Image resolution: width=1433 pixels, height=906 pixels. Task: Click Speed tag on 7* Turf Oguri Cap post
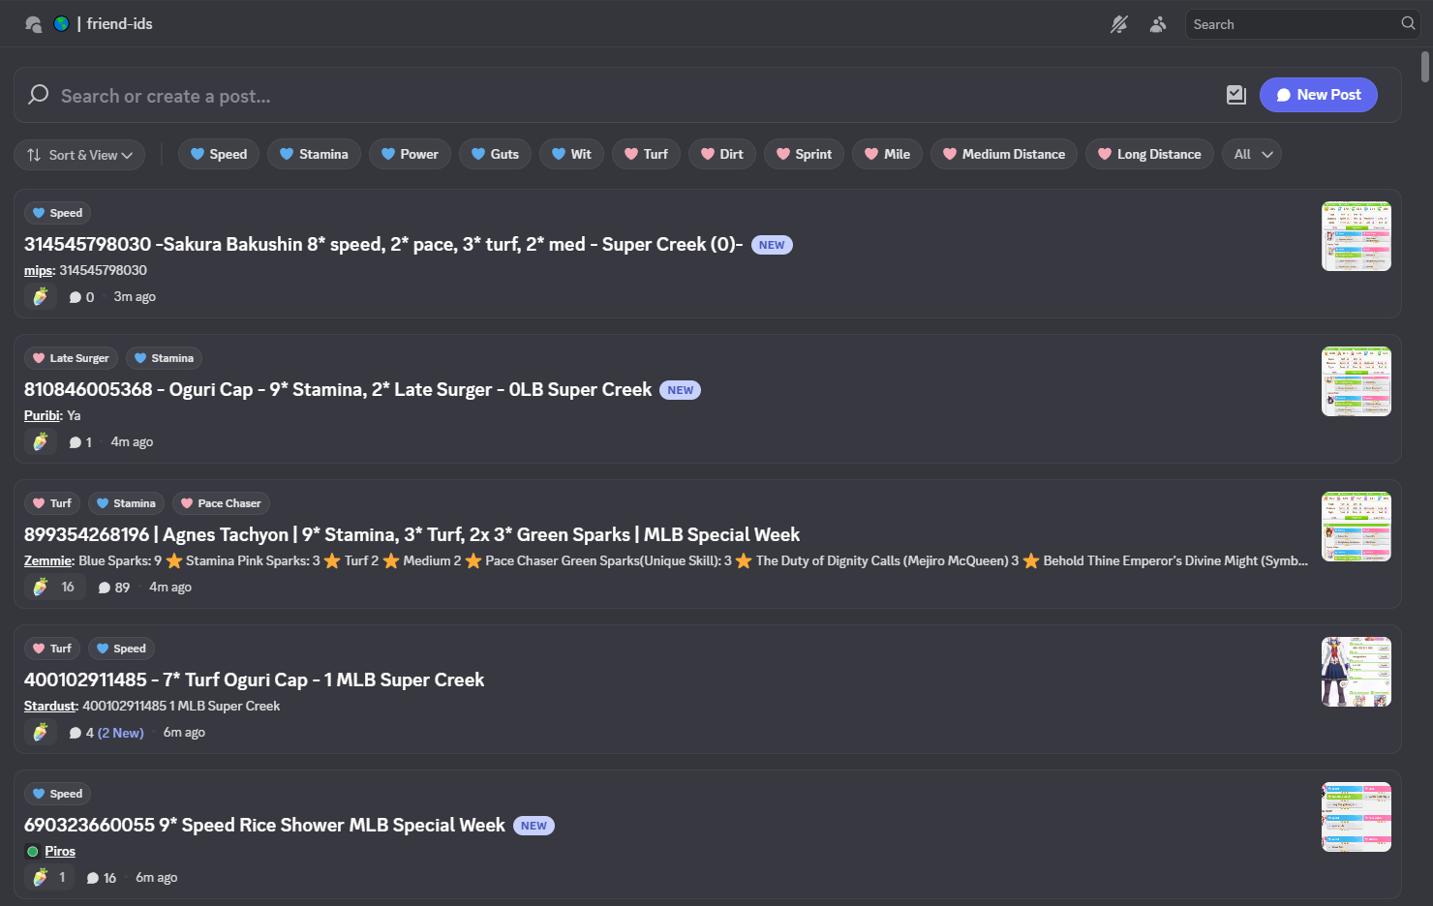click(x=121, y=649)
